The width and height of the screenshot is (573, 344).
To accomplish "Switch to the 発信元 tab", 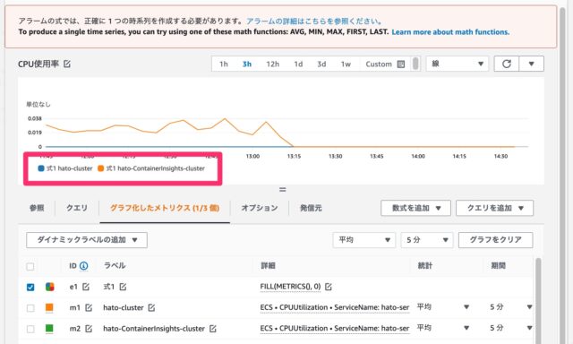I will point(311,208).
